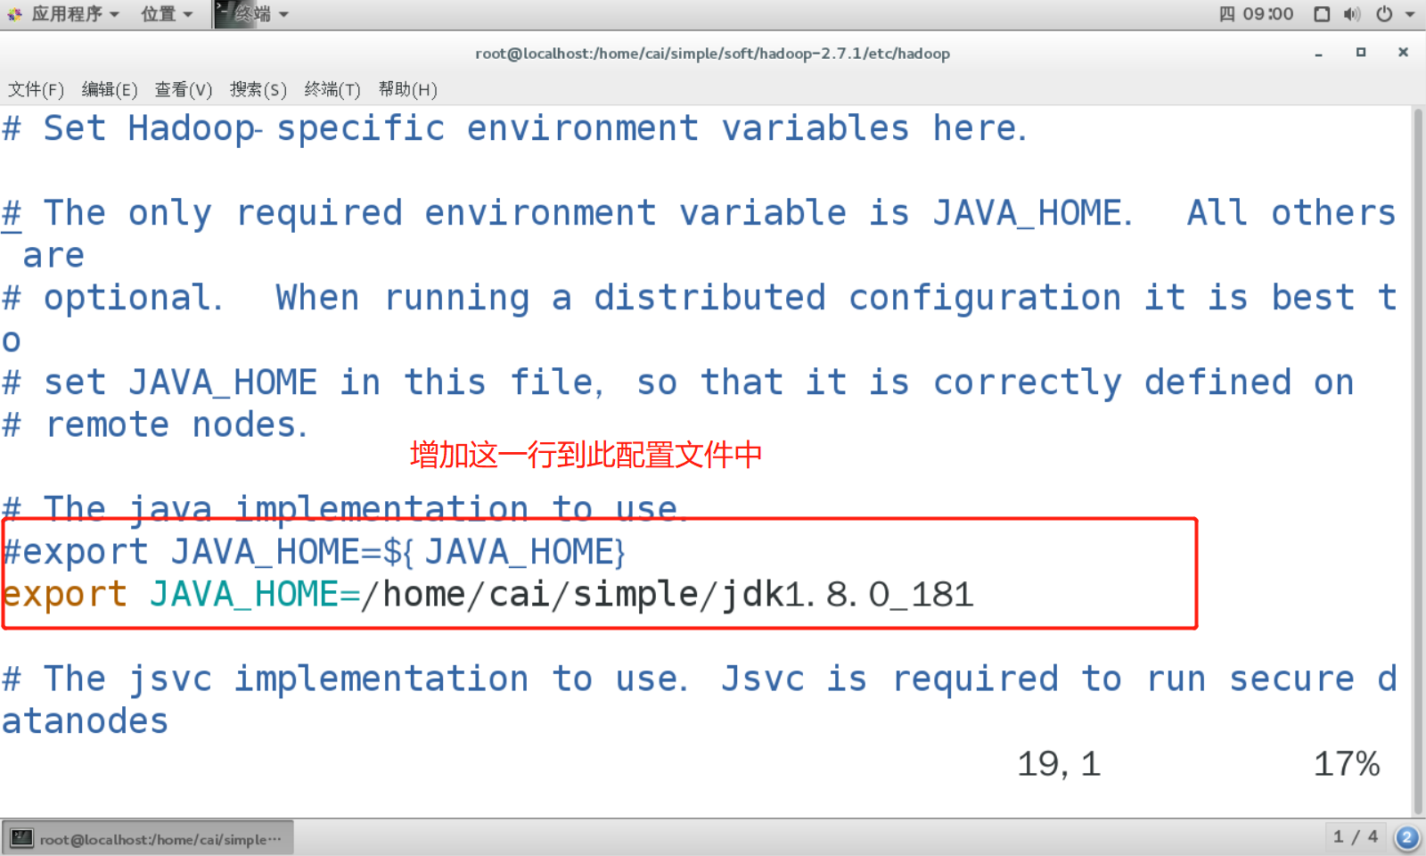Open the 编辑(E) menu
This screenshot has width=1426, height=856.
coord(110,89)
